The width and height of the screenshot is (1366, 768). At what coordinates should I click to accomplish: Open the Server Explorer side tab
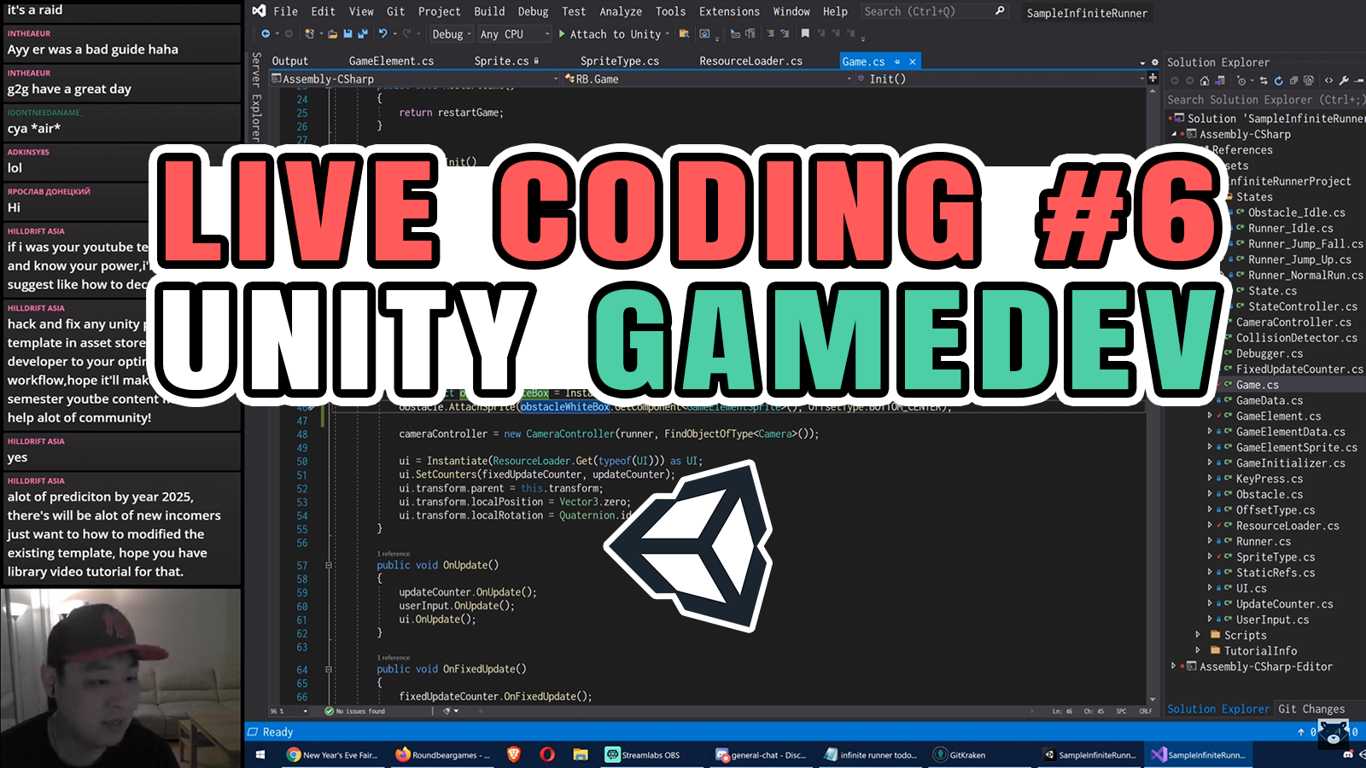pos(256,96)
